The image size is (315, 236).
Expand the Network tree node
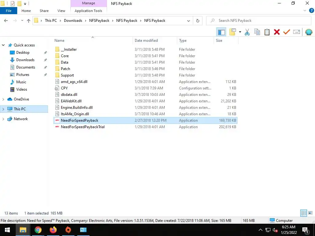point(3,119)
